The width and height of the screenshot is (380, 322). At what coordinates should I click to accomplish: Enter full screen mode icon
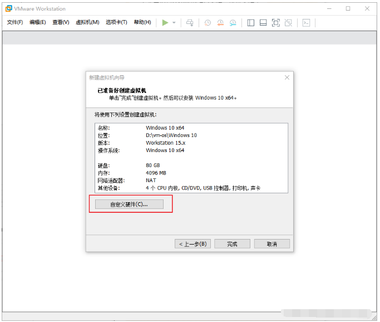tap(275, 23)
